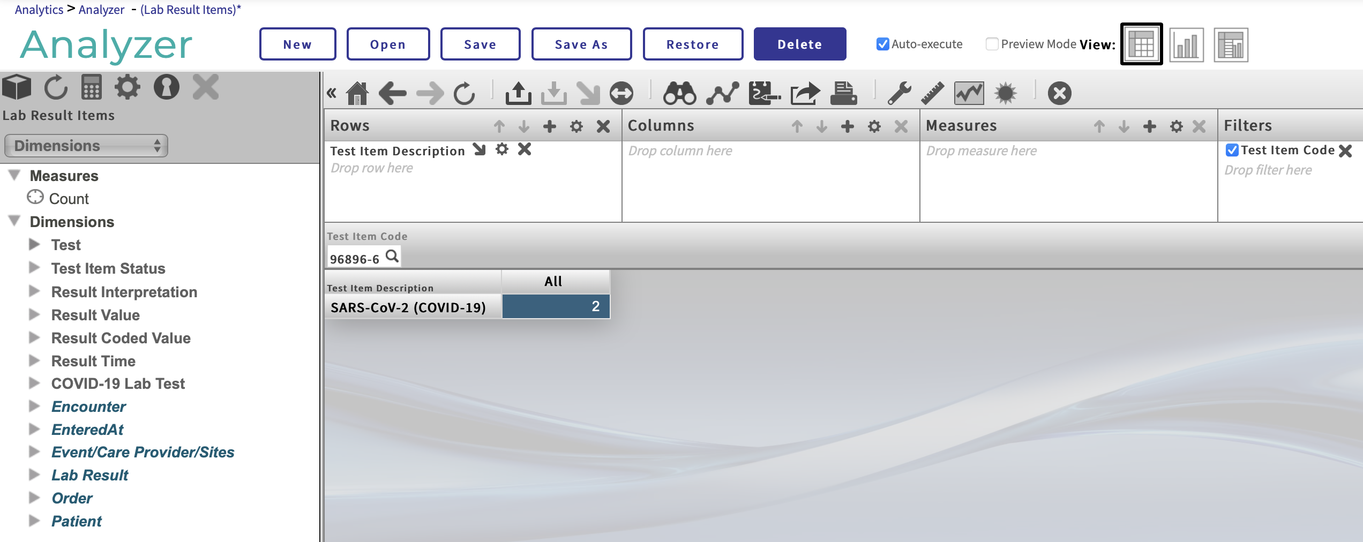Screen dimensions: 1363x542
Task: Click the Analytics breadcrumb link
Action: point(39,10)
